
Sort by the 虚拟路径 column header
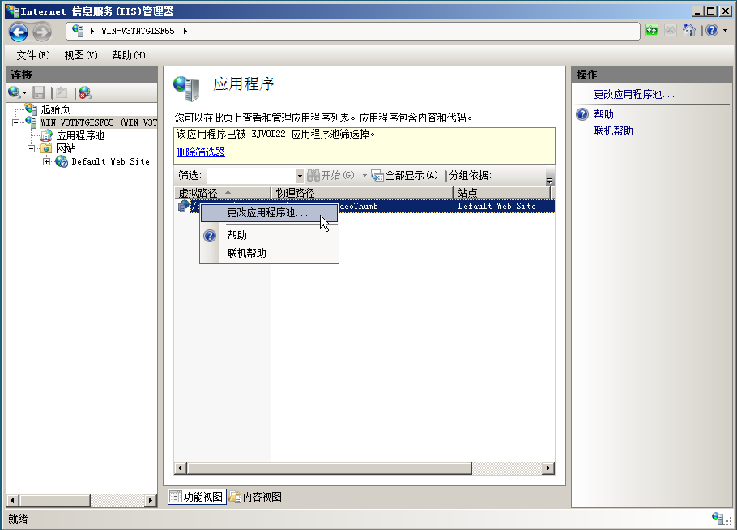tap(223, 193)
